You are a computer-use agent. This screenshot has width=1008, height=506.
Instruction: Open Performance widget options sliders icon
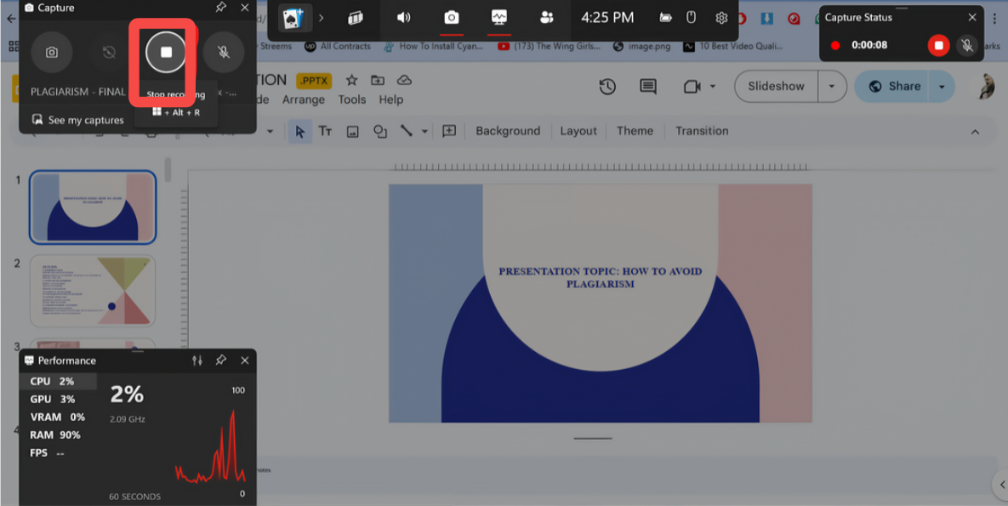(197, 361)
